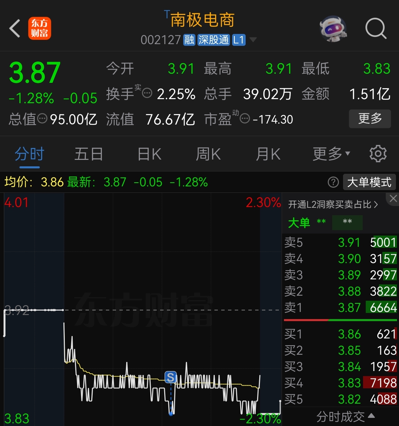
Task: Switch to the 日K tab
Action: [149, 154]
